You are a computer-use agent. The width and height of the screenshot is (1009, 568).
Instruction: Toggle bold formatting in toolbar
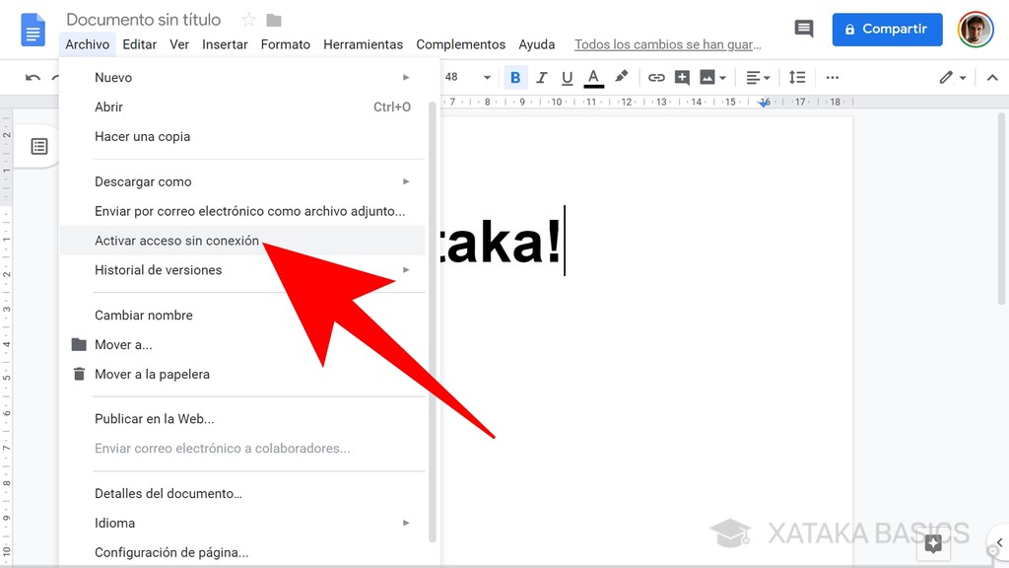pos(515,77)
